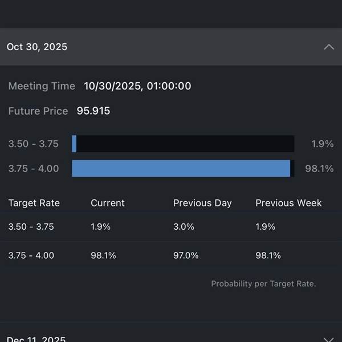Select the Current column header
The height and width of the screenshot is (342, 342).
(x=107, y=203)
